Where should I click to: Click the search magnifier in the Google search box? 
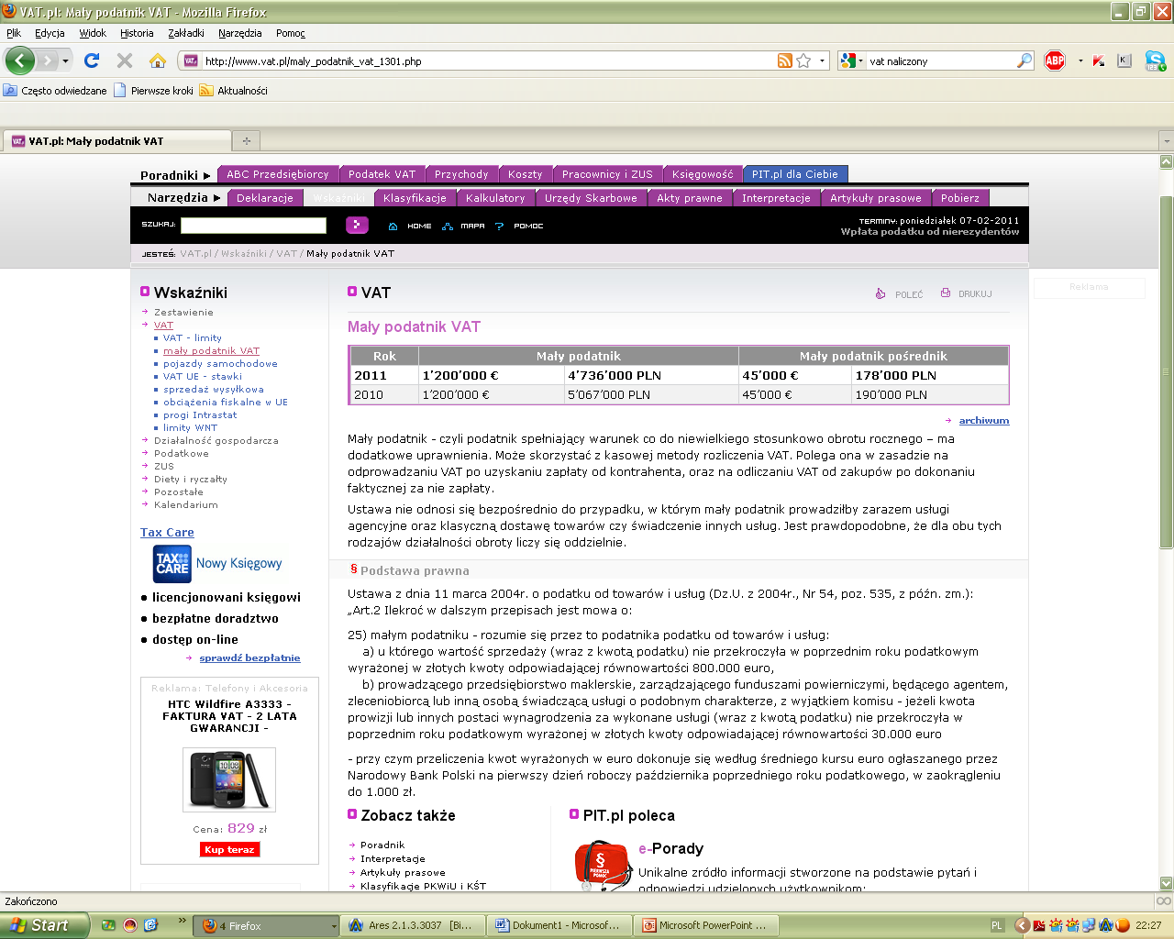(1024, 61)
